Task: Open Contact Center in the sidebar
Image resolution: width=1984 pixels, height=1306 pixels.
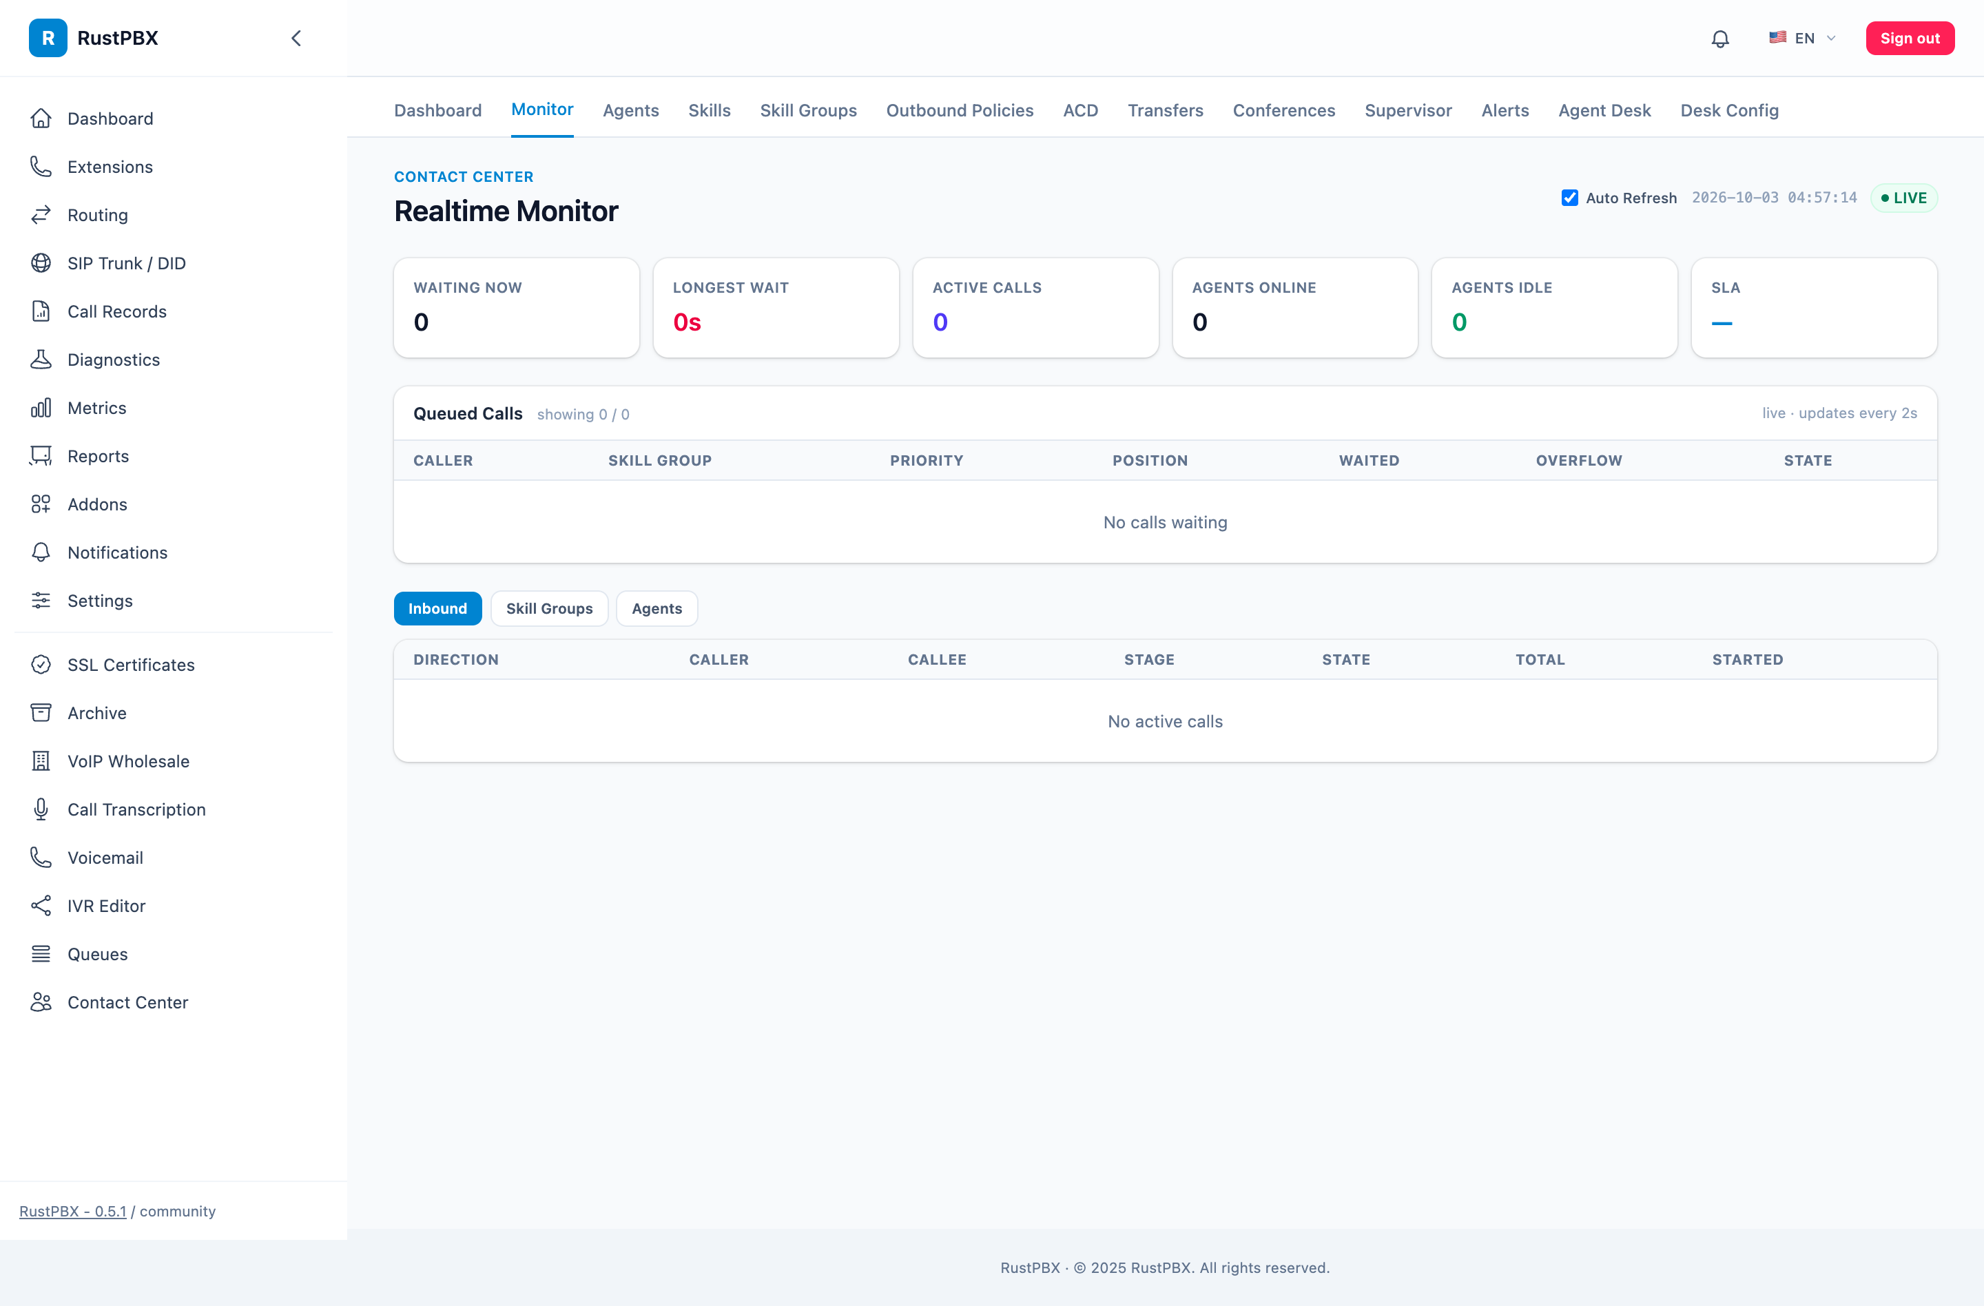Action: (127, 1002)
